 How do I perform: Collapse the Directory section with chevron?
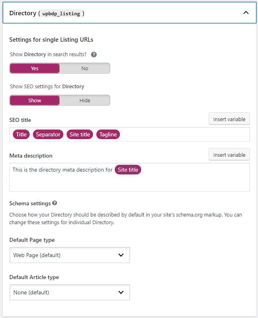click(246, 13)
